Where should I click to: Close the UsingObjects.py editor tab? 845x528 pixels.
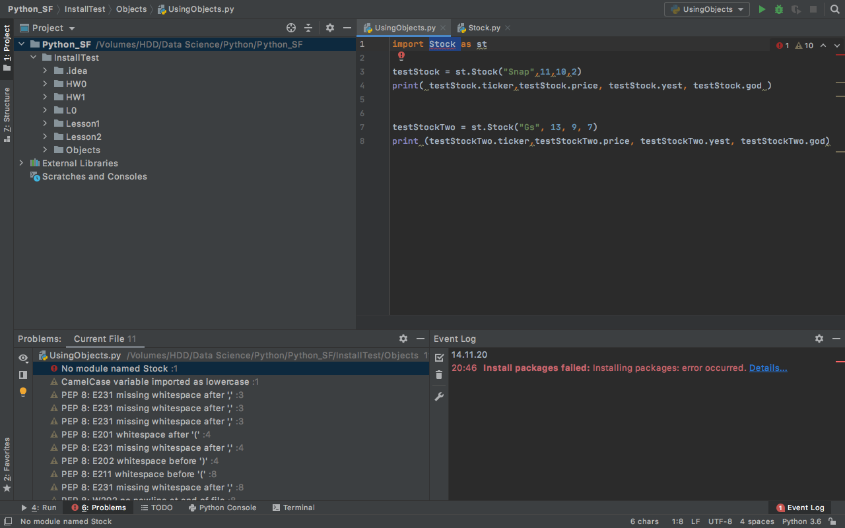point(443,28)
